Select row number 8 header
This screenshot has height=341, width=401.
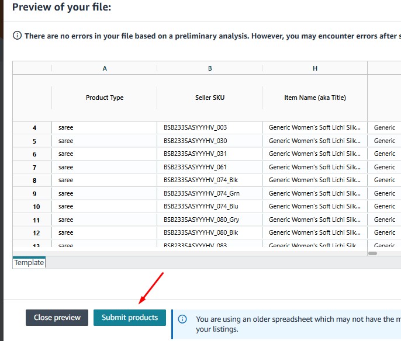click(34, 180)
